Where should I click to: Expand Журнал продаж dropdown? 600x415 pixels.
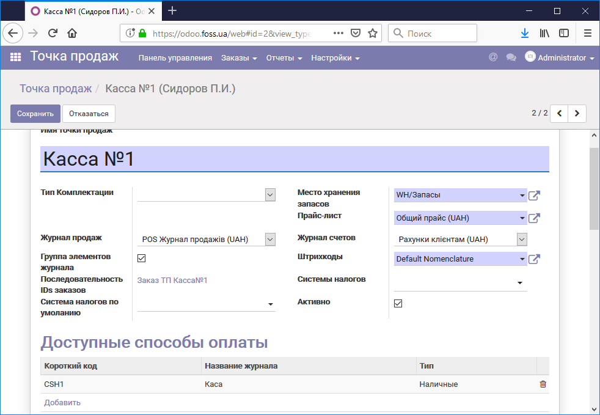pos(270,239)
